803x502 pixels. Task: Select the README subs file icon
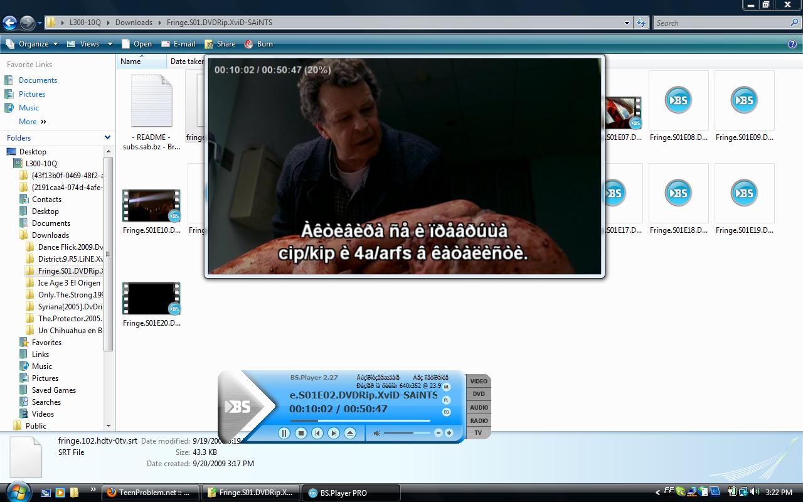tap(151, 100)
